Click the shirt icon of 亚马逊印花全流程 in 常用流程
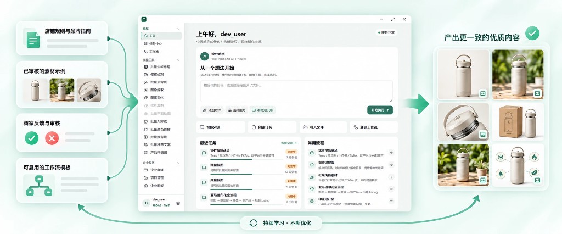 (x=312, y=189)
